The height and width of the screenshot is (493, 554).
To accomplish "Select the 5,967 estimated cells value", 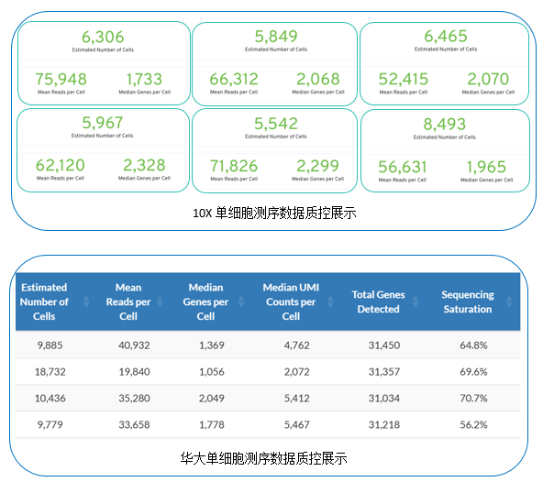I will click(x=102, y=123).
